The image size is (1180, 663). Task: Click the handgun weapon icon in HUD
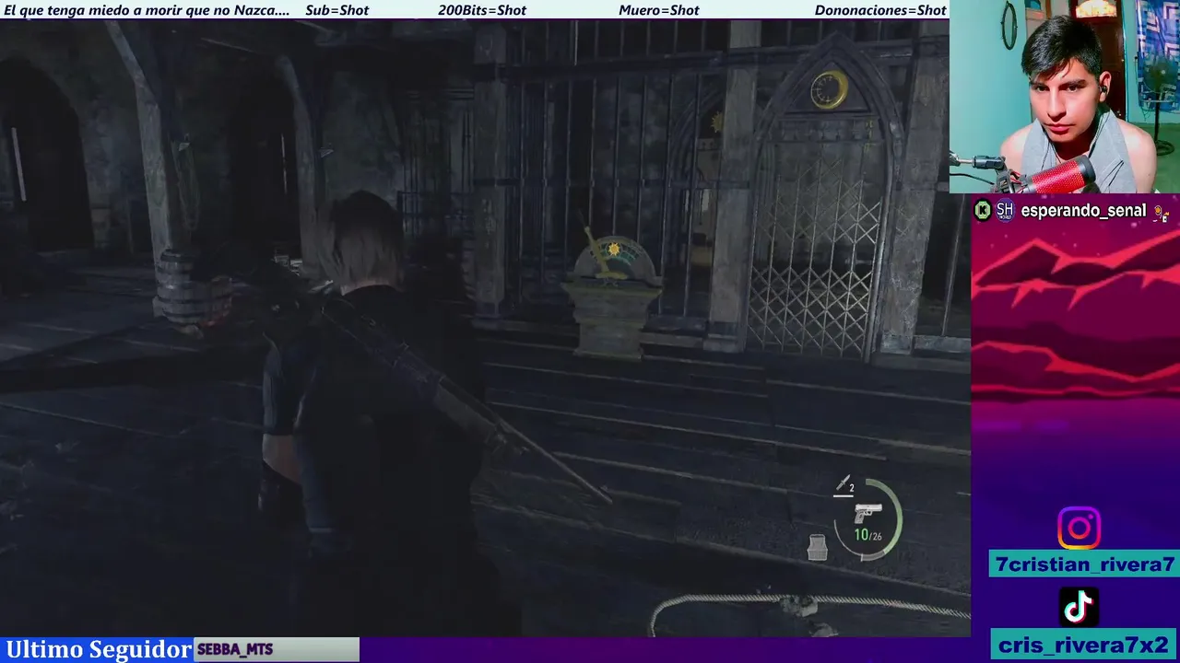point(867,513)
